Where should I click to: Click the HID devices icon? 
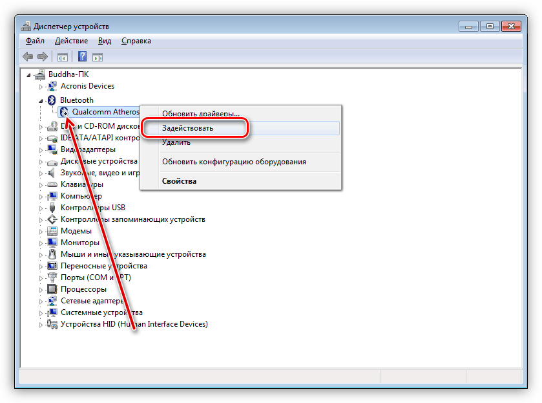point(52,324)
